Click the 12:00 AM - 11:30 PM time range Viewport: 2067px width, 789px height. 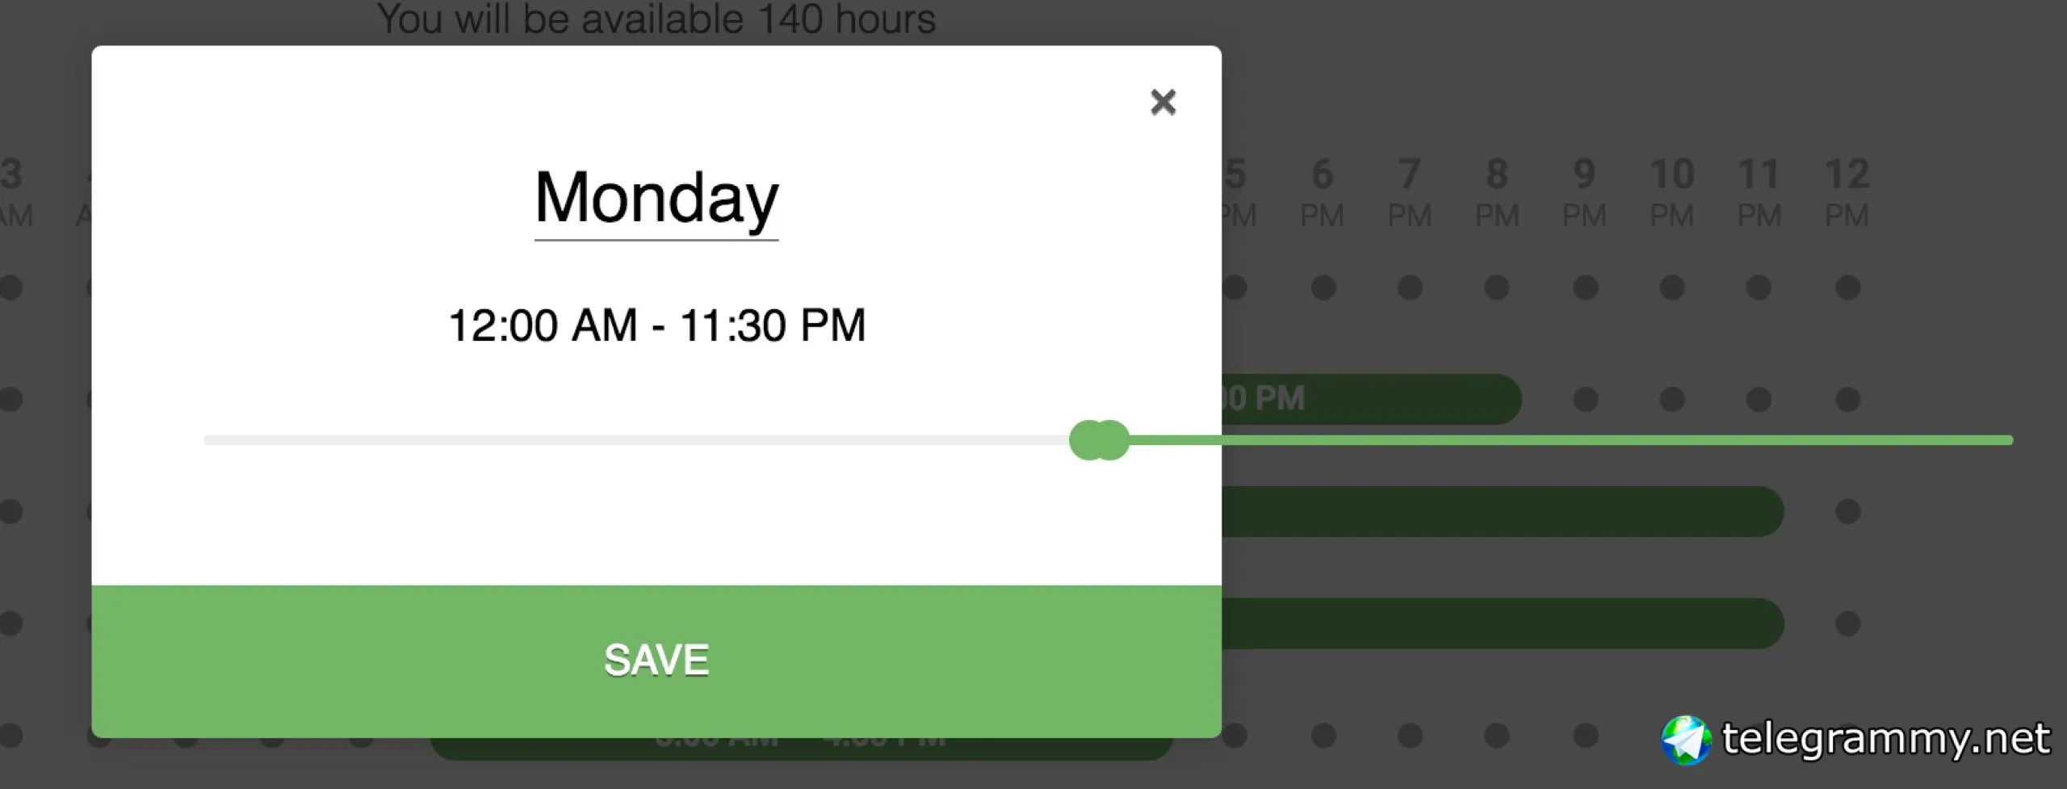(656, 325)
